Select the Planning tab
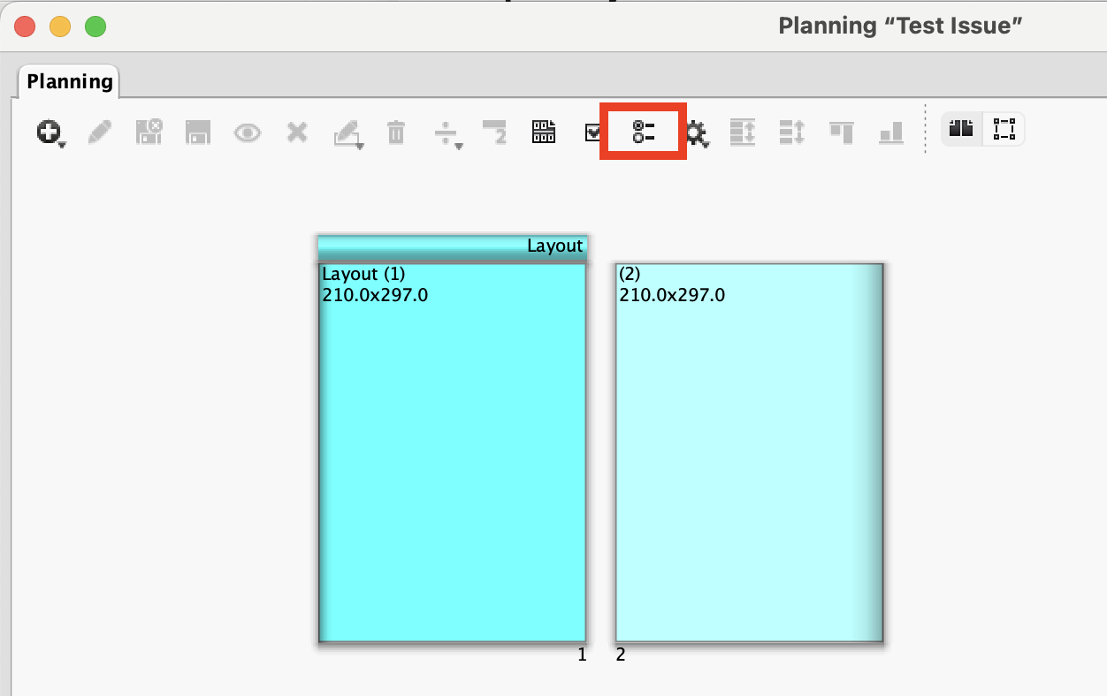 (x=70, y=82)
